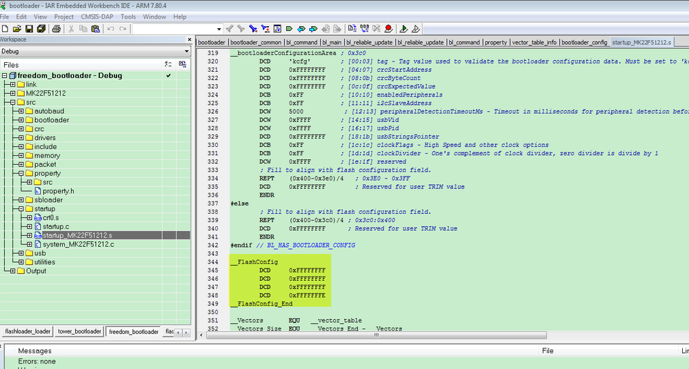Open the Debug configuration dropdown

click(186, 51)
